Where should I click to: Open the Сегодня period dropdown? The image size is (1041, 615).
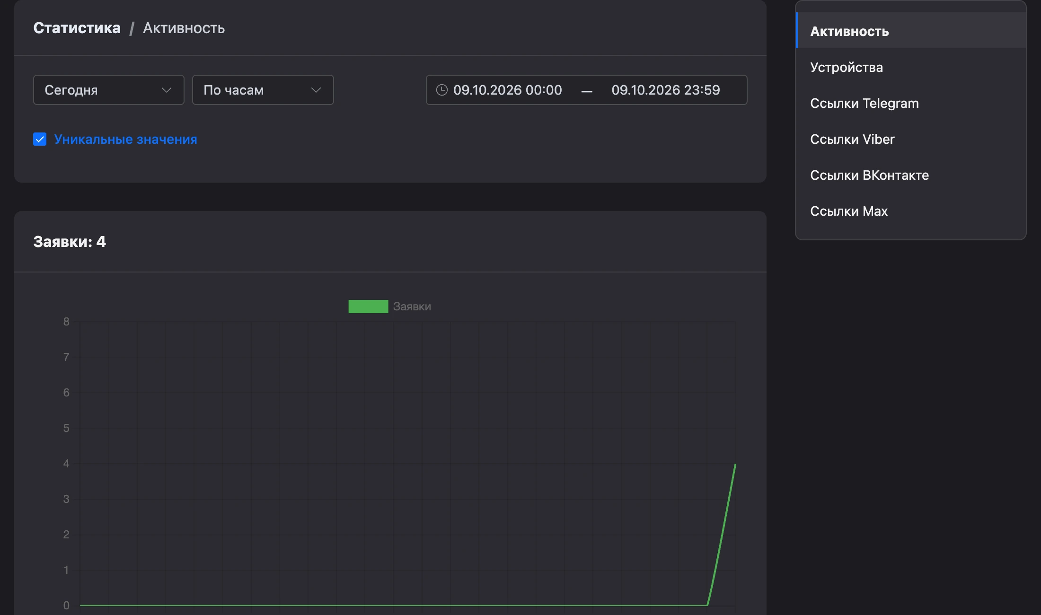tap(109, 90)
